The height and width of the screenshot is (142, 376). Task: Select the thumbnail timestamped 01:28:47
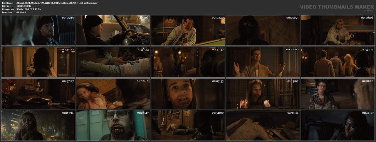pos(113,125)
